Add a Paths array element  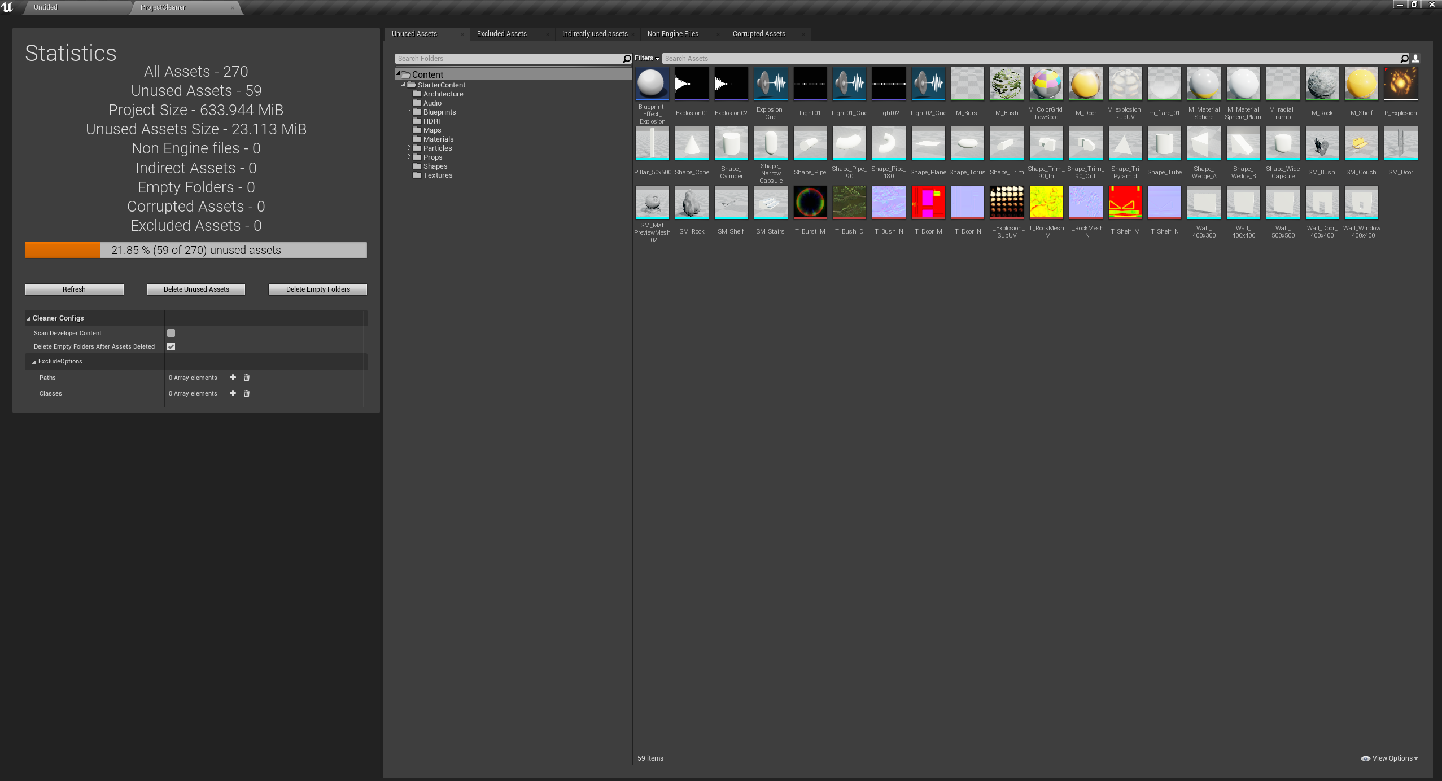point(233,378)
